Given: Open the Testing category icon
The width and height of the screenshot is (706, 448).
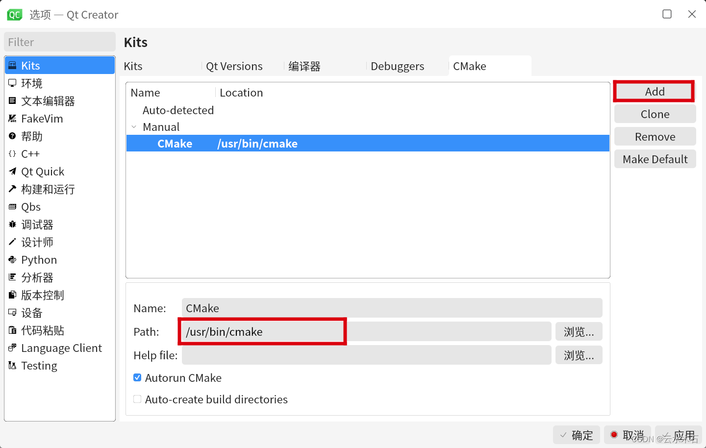Looking at the screenshot, I should click(12, 365).
